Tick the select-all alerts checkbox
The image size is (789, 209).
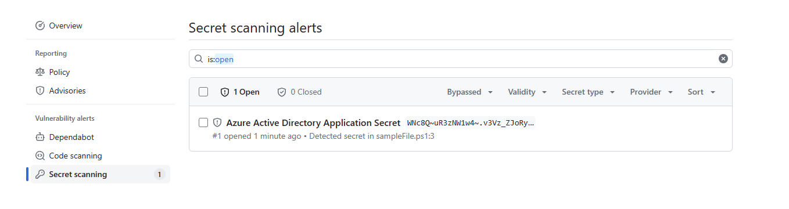[203, 92]
